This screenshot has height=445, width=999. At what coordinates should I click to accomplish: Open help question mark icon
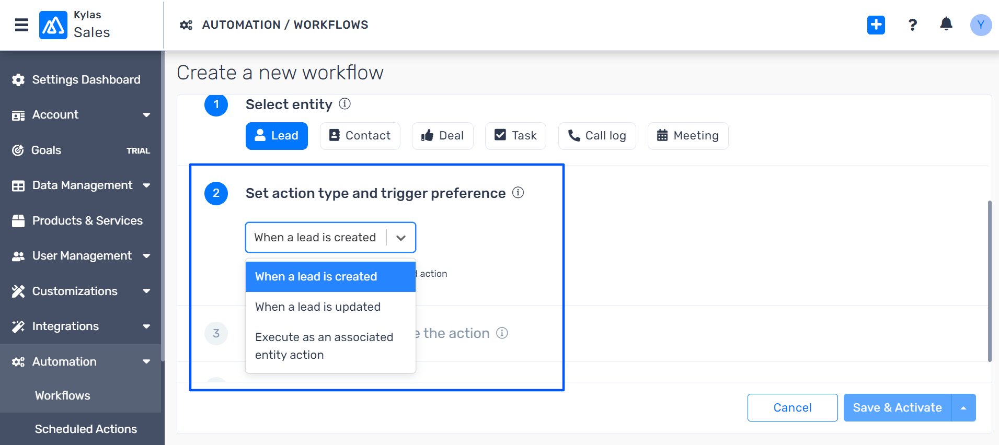pyautogui.click(x=913, y=25)
